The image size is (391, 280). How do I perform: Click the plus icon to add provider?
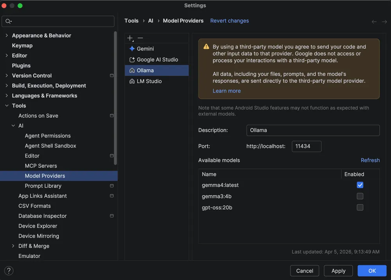pos(130,38)
